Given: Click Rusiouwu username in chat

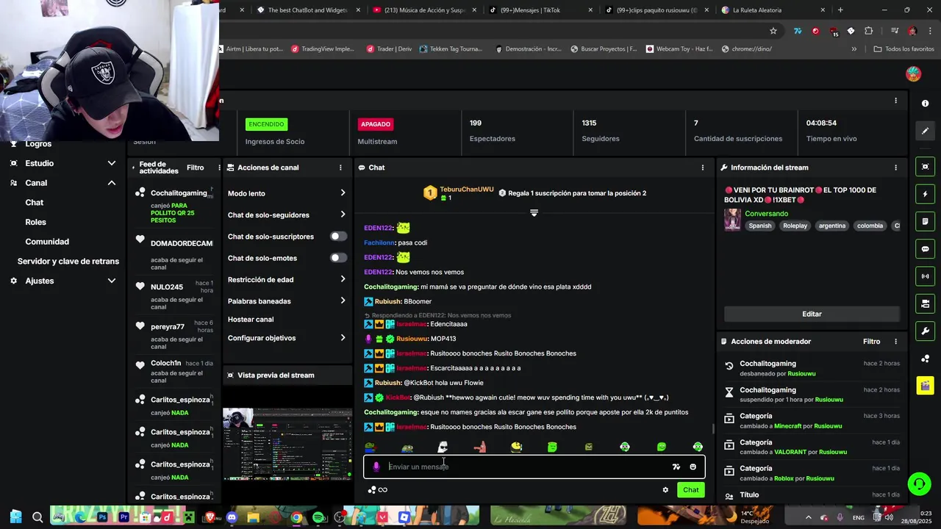Looking at the screenshot, I should (412, 339).
